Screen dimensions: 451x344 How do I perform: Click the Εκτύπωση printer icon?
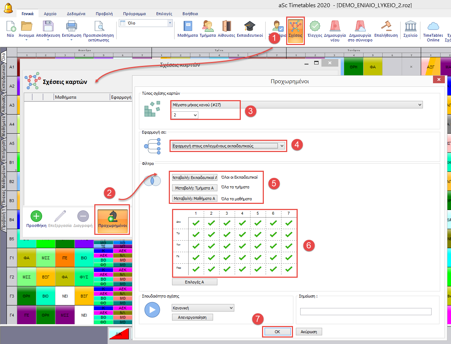(x=71, y=27)
